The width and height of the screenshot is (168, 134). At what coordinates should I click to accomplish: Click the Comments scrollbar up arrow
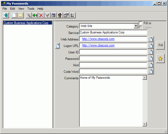(145, 78)
